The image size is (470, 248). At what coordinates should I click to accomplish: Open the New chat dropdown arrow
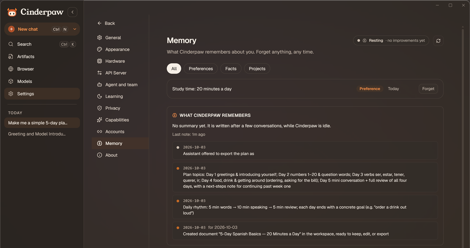click(75, 29)
